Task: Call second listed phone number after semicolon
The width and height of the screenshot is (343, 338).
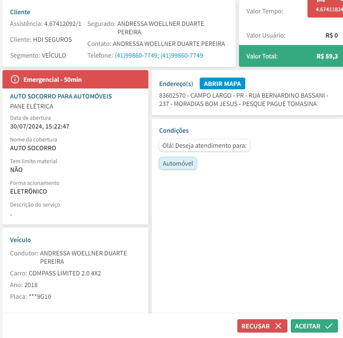Action: (182, 55)
